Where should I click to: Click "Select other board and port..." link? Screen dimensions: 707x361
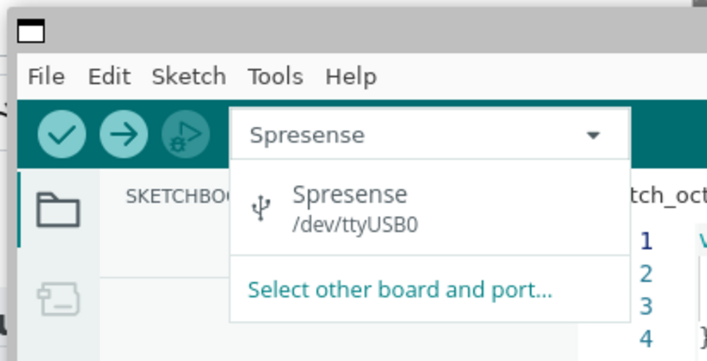[400, 290]
